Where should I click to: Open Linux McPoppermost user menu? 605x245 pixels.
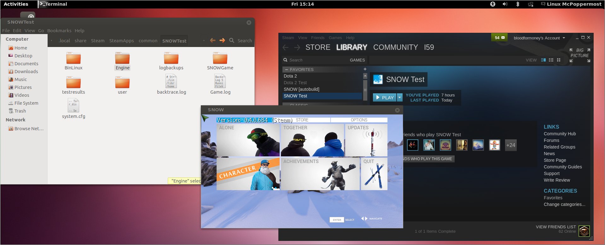pyautogui.click(x=571, y=4)
